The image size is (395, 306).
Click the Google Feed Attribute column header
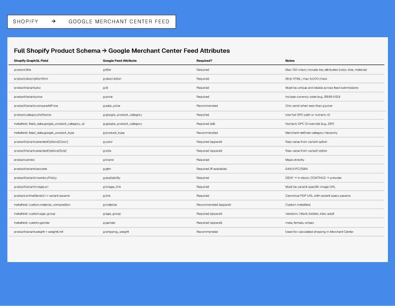coord(120,61)
